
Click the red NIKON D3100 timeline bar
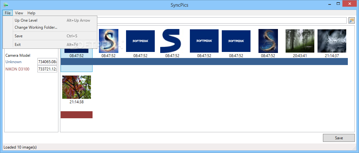77,115
